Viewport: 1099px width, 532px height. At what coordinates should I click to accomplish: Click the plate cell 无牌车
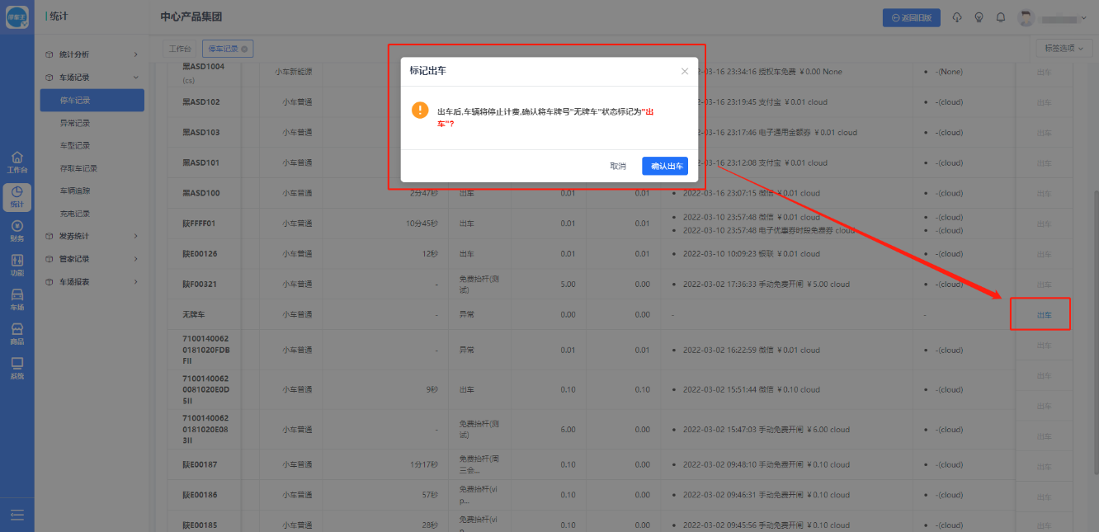pyautogui.click(x=193, y=314)
